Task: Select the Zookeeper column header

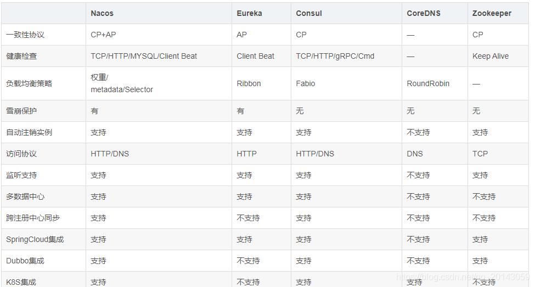Action: coord(492,13)
